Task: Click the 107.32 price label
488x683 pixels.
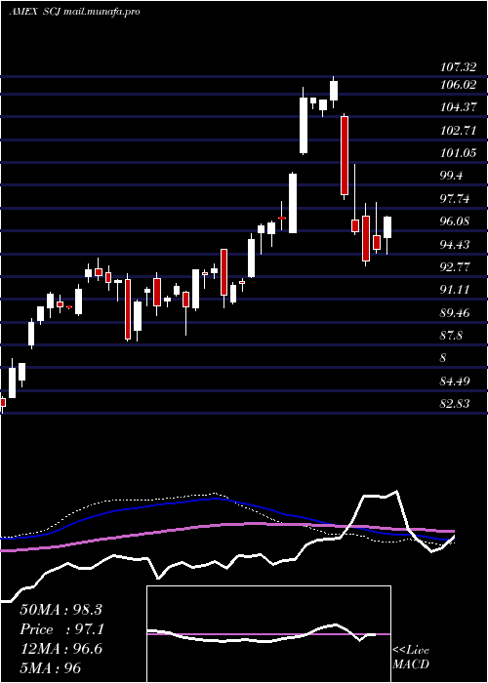Action: coord(458,67)
